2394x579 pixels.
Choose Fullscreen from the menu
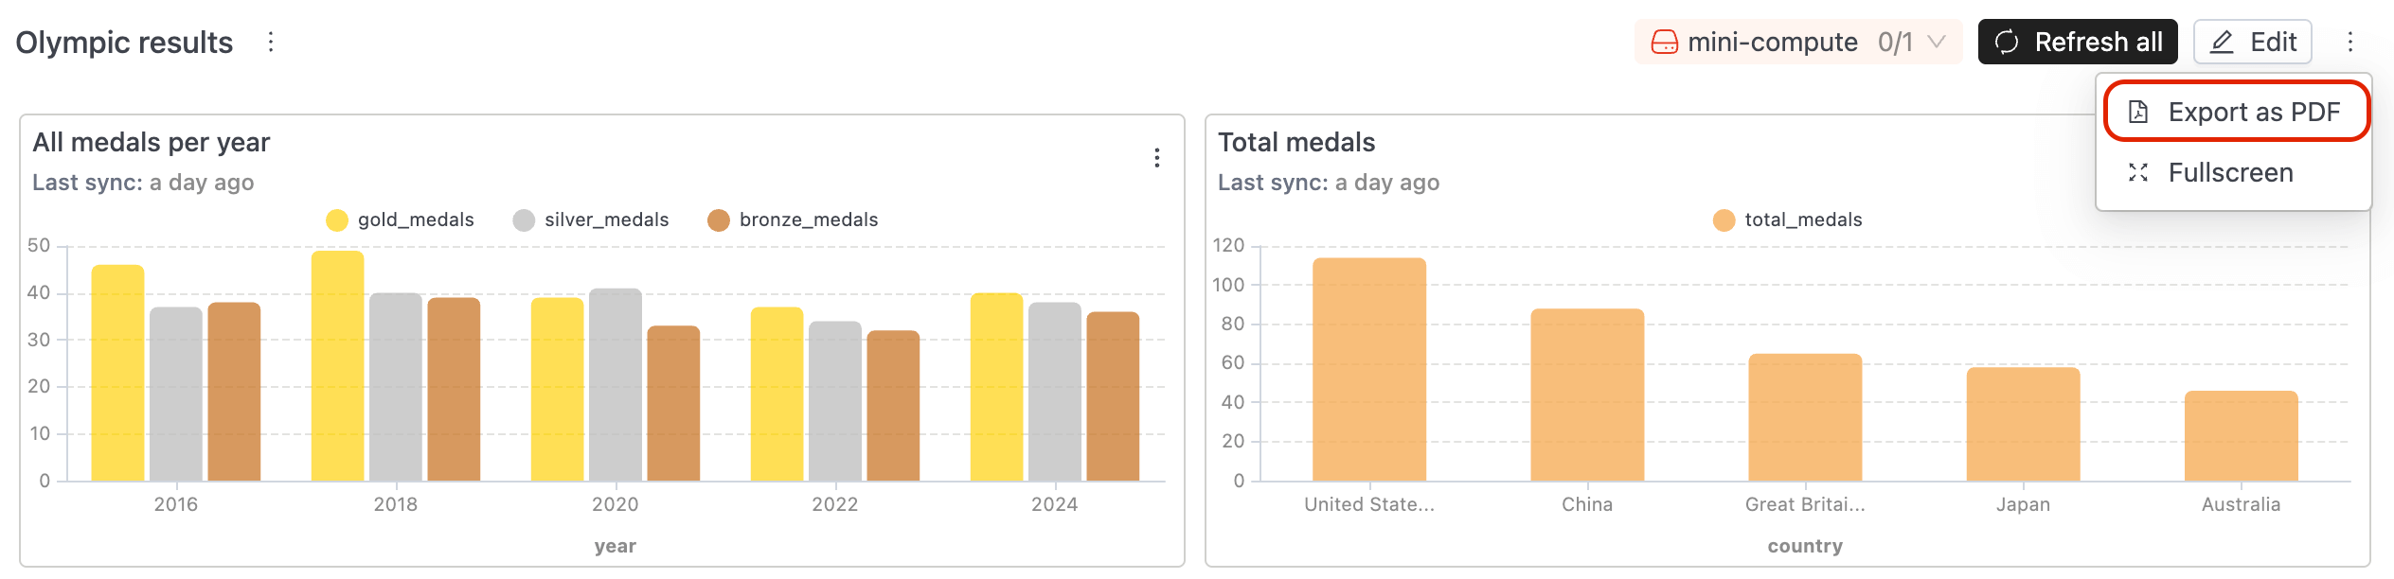pyautogui.click(x=2230, y=173)
